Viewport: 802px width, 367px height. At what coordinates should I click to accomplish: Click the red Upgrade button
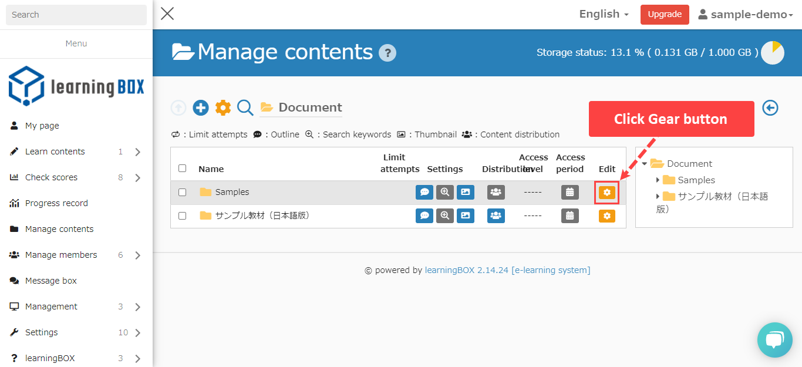pyautogui.click(x=665, y=15)
